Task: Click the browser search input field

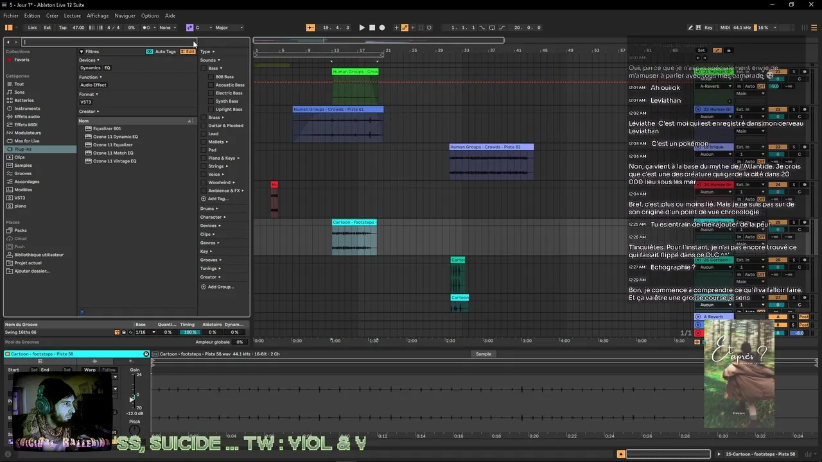Action: (108, 42)
